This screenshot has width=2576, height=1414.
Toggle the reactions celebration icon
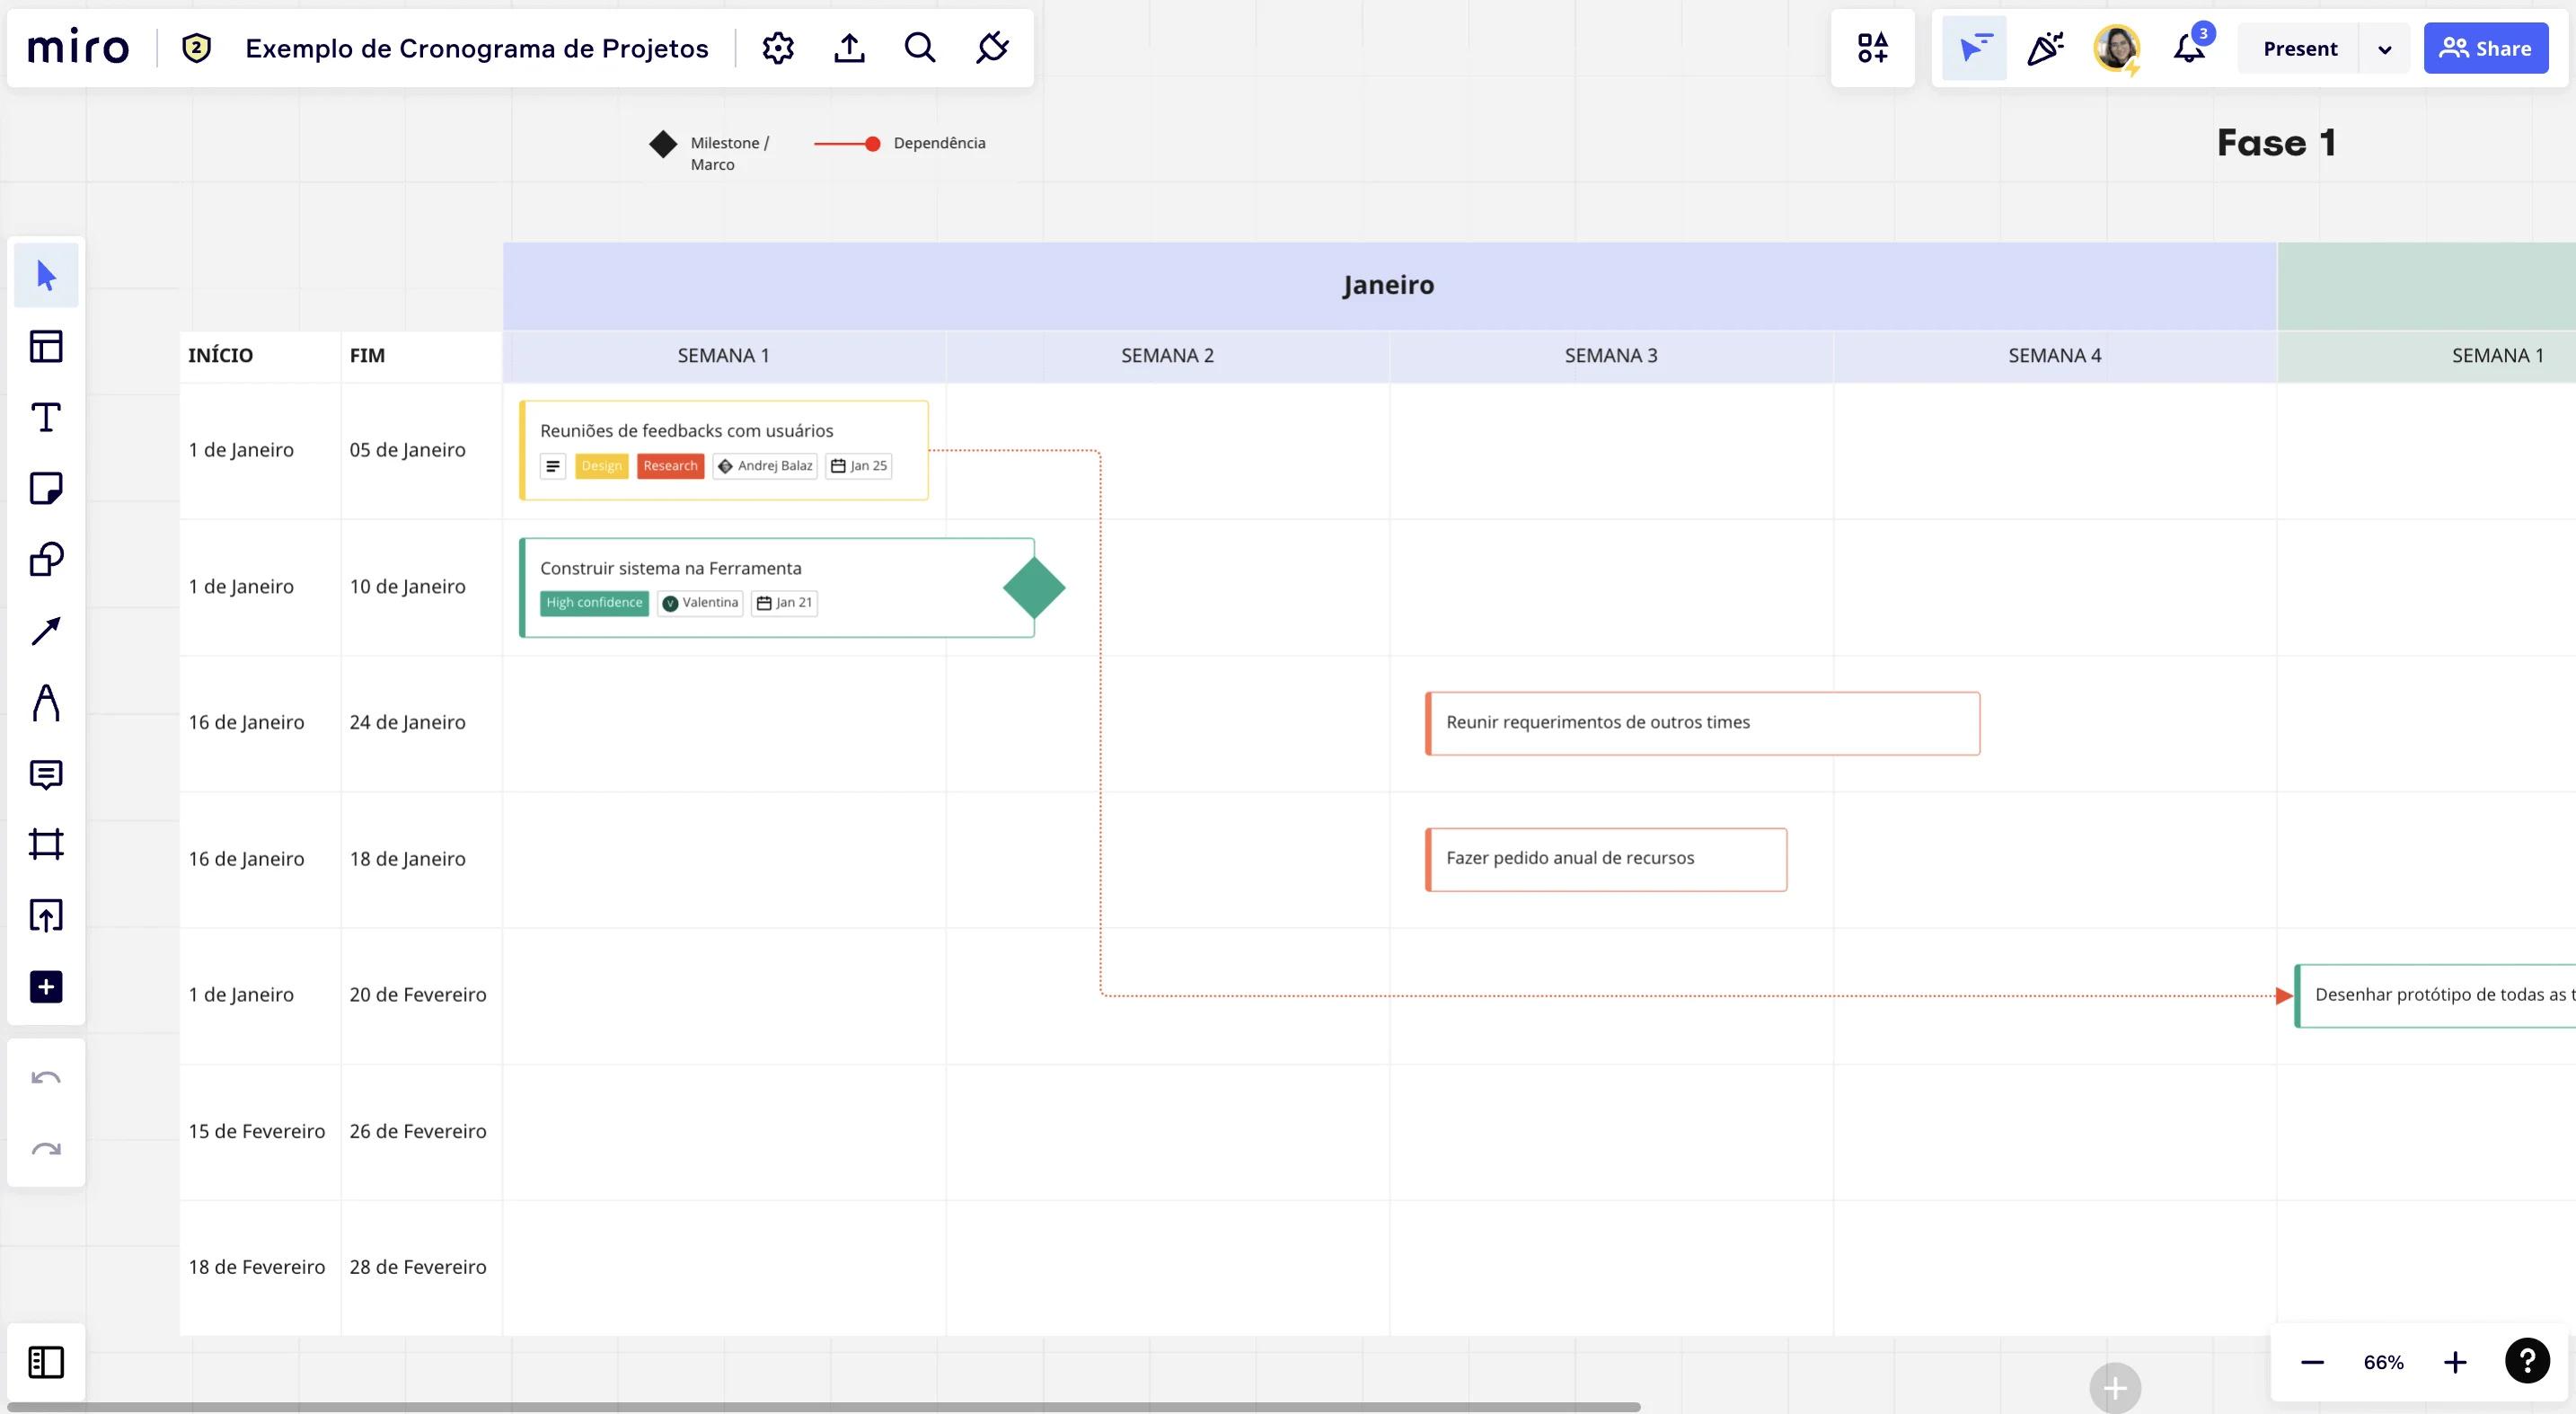pyautogui.click(x=2045, y=48)
